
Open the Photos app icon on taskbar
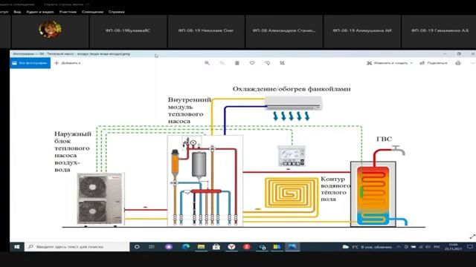pyautogui.click(x=292, y=247)
